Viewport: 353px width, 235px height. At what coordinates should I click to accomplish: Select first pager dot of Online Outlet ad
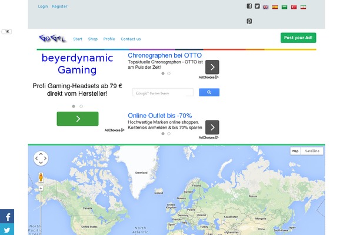click(x=163, y=134)
